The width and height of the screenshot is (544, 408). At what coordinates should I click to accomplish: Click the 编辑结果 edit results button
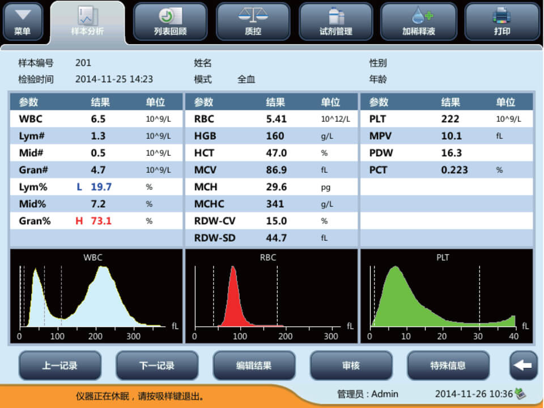pyautogui.click(x=254, y=365)
